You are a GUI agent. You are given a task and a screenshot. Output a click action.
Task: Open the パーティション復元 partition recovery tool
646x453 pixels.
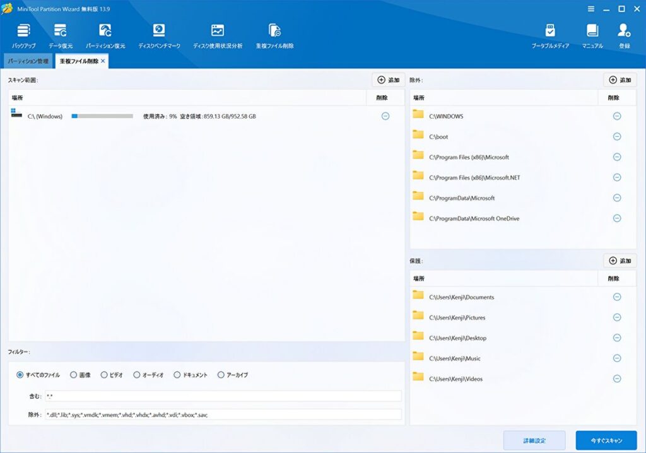tap(105, 36)
